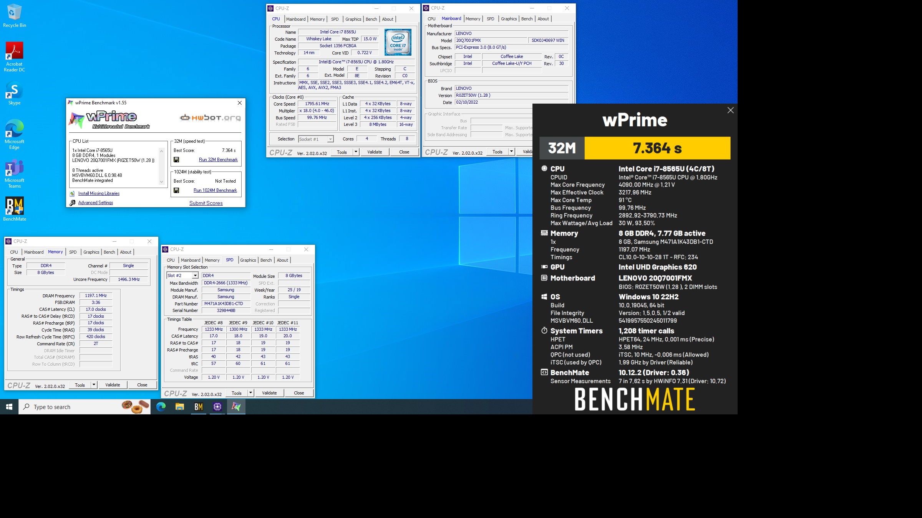Screen dimensions: 922x518
Task: Click Close button in CPU-Z SPD window
Action: (299, 393)
